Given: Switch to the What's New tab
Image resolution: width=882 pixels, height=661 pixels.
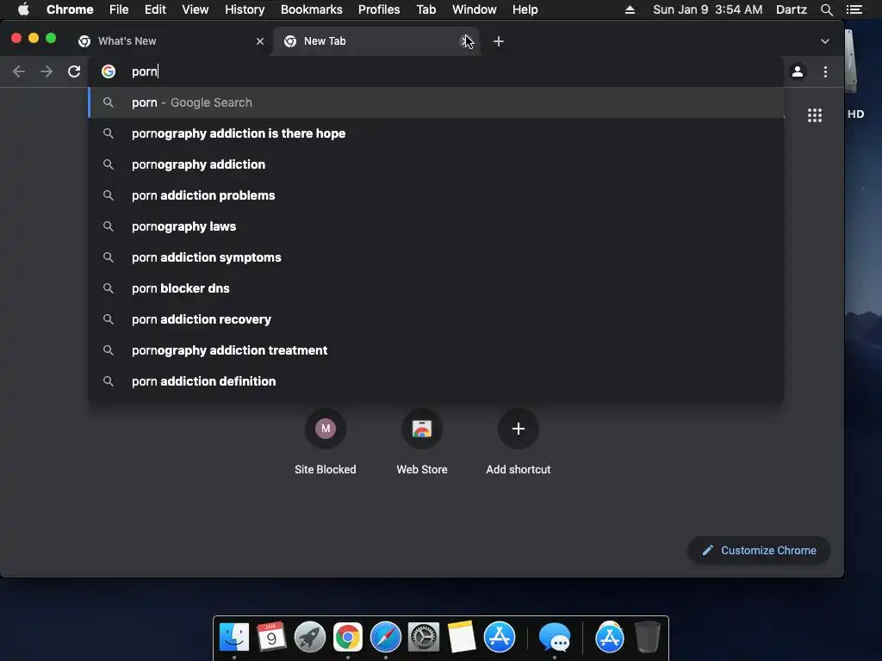Looking at the screenshot, I should pos(171,41).
